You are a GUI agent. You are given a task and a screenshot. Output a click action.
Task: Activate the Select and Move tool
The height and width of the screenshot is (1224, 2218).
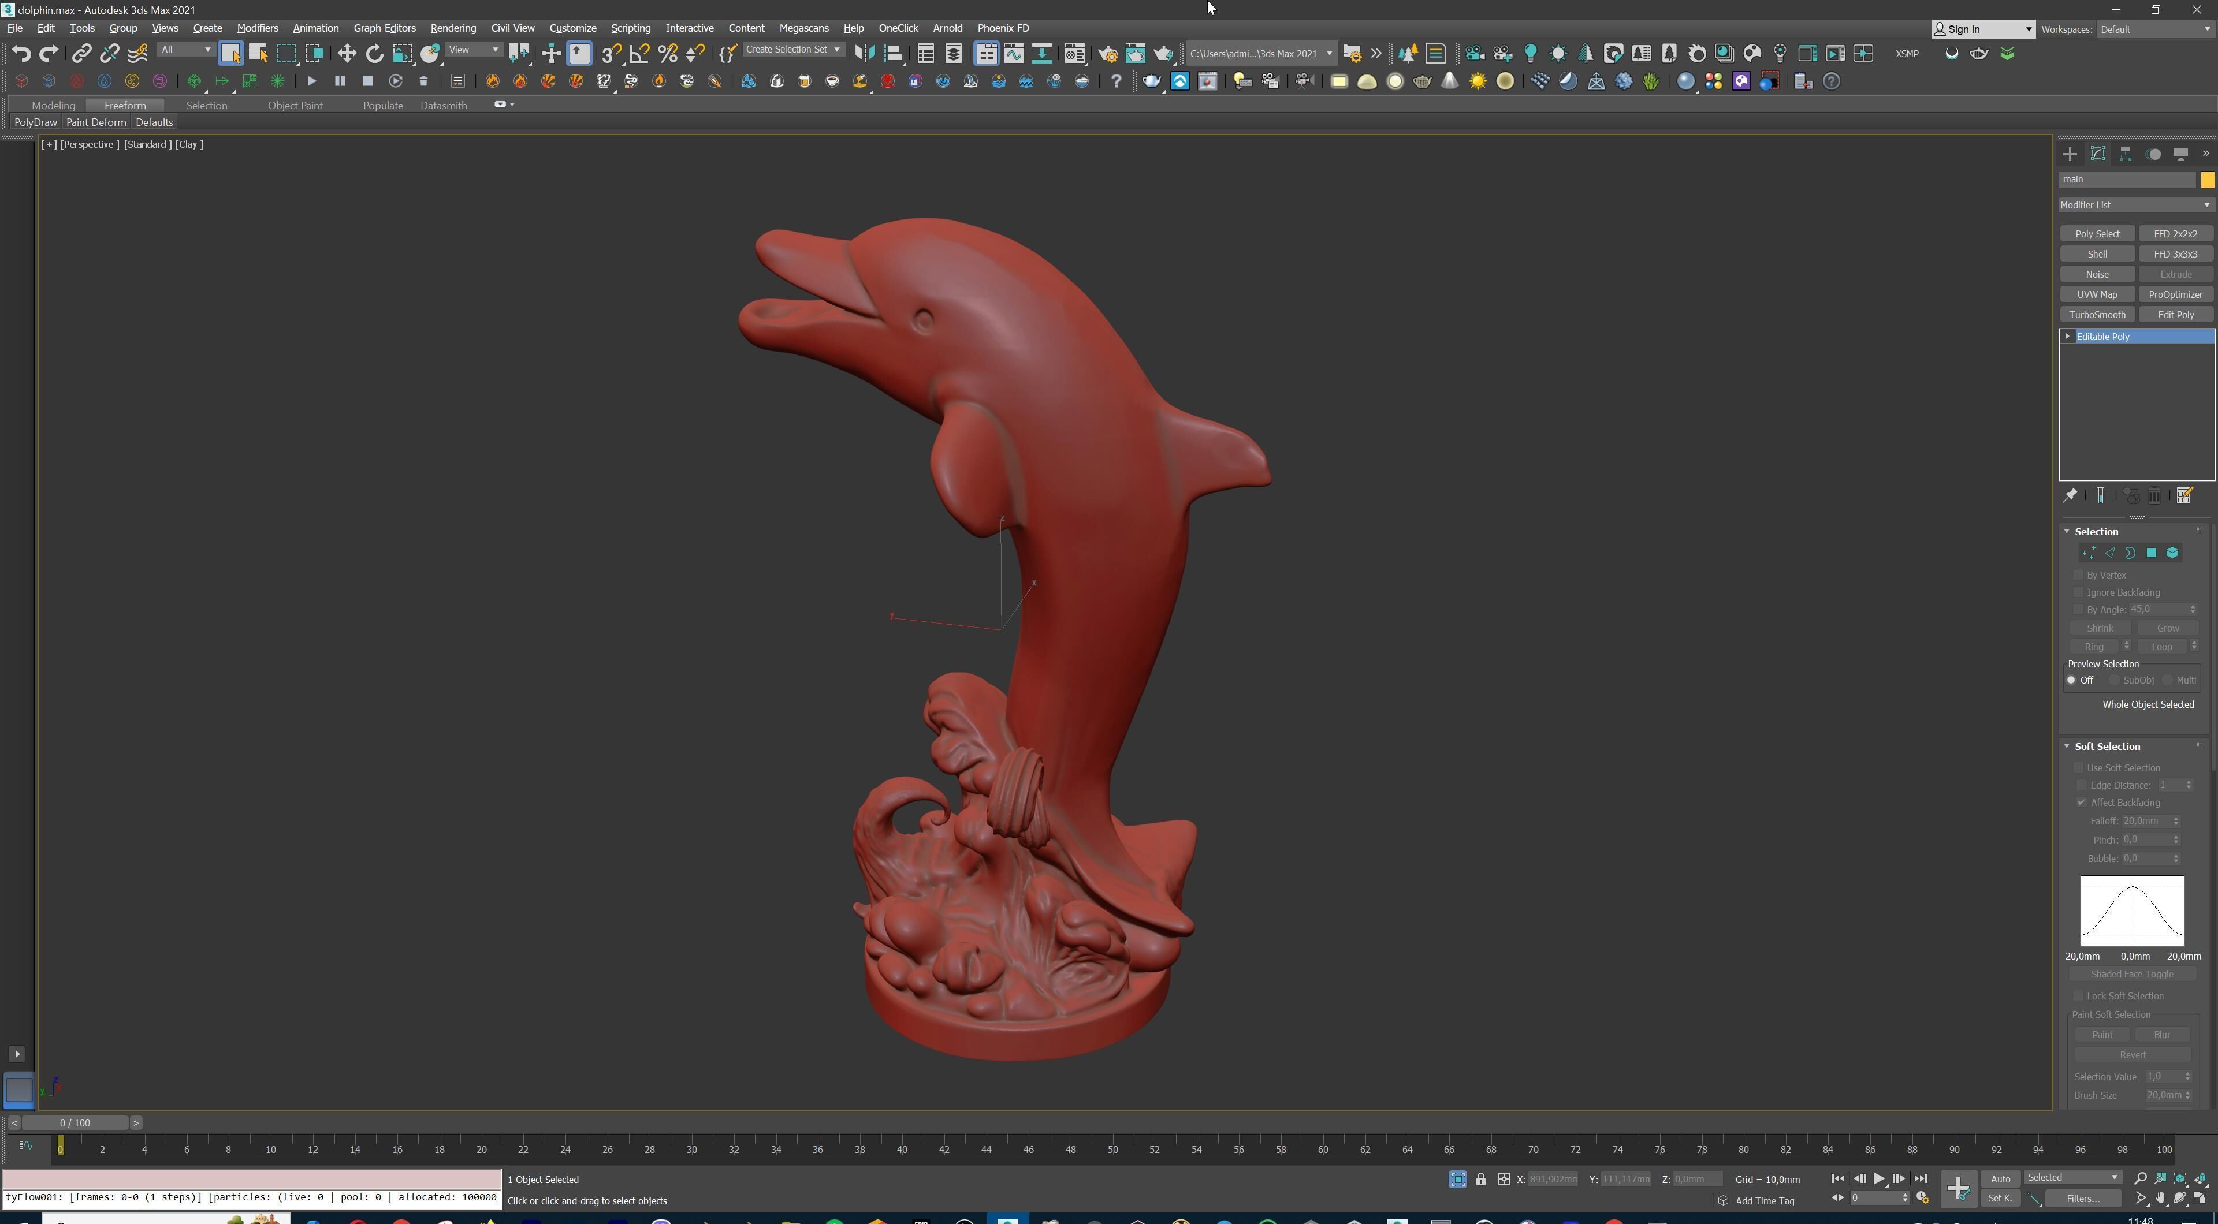tap(346, 53)
